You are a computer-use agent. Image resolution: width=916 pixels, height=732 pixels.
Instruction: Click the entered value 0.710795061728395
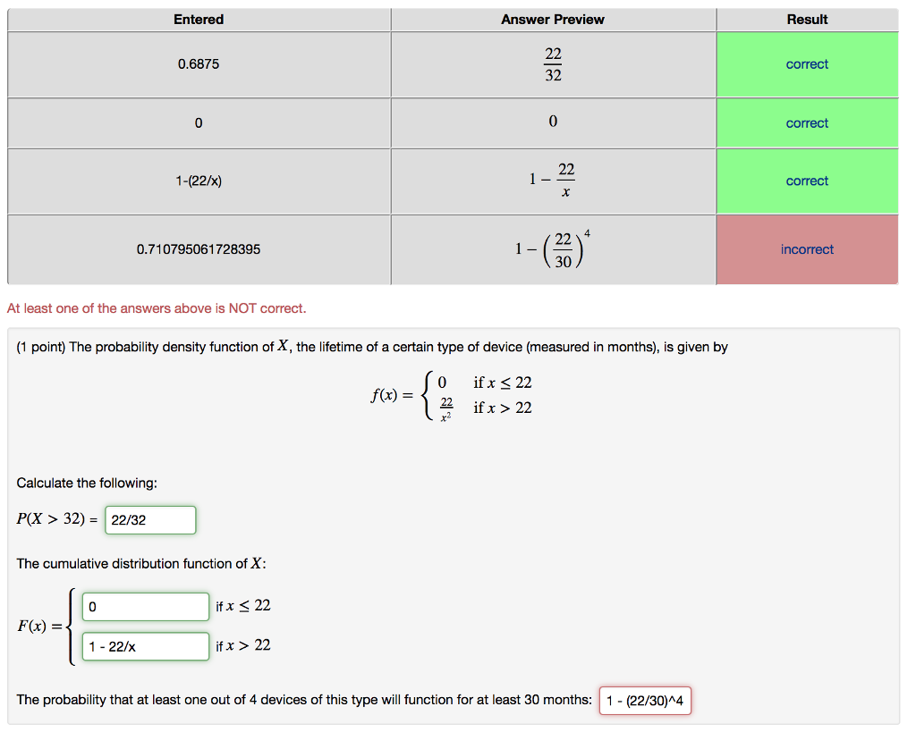click(x=199, y=248)
